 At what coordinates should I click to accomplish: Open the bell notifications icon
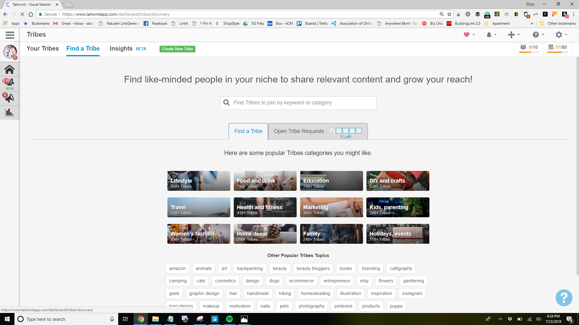[x=489, y=35]
